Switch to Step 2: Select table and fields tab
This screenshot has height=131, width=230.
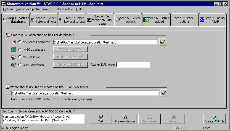coord(43,20)
